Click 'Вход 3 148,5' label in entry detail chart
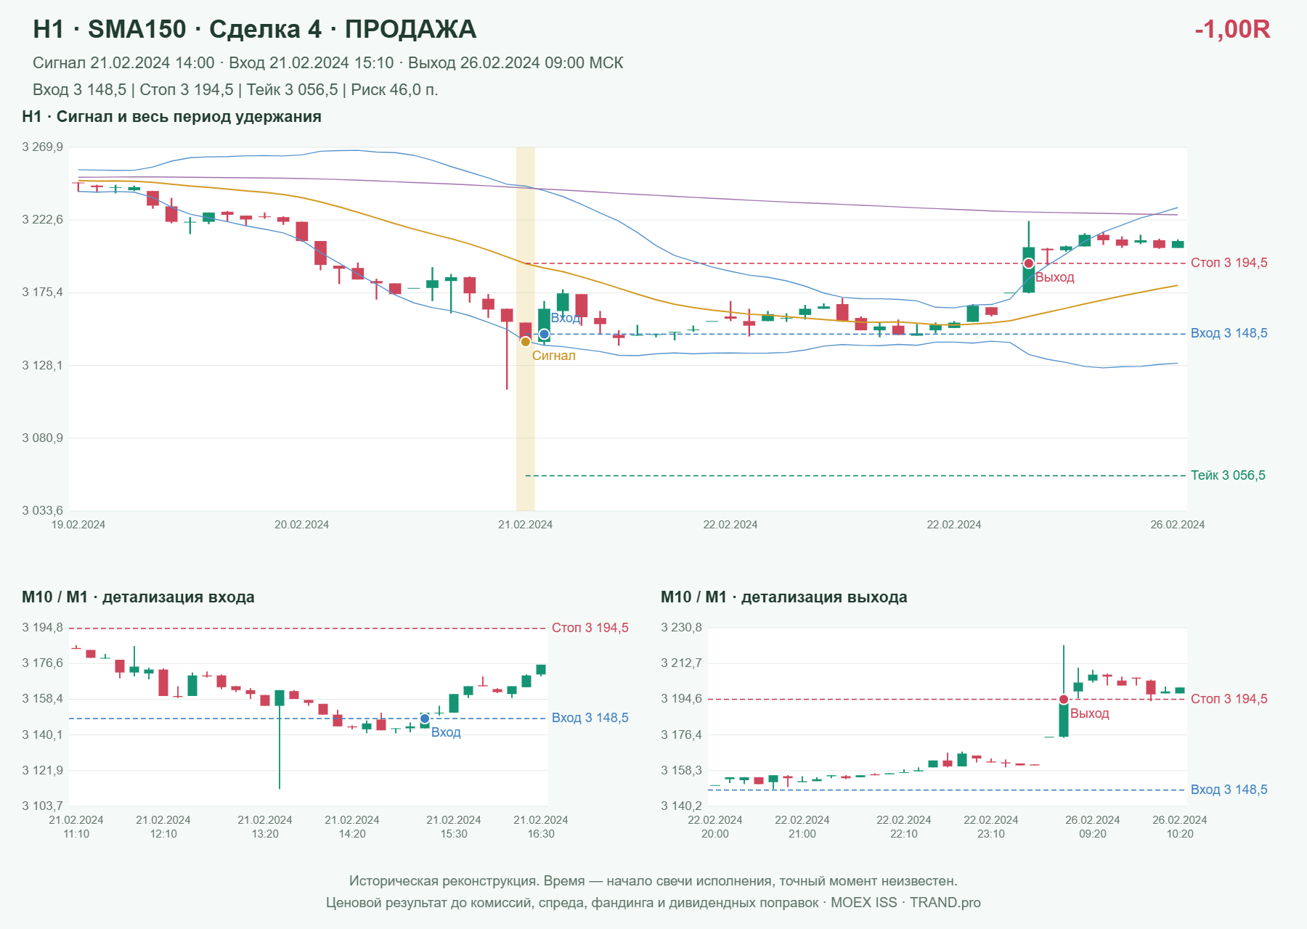Screen dimensions: 1307x929 coord(590,718)
